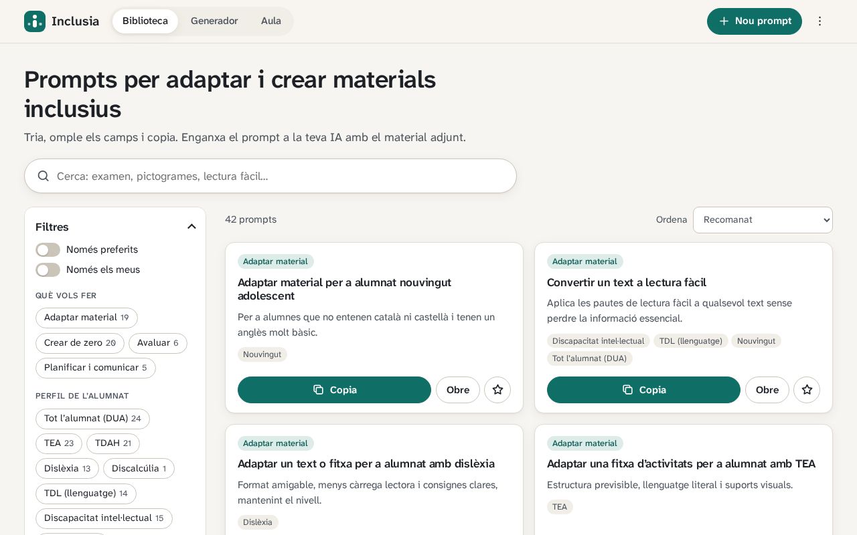Copy the 'Adaptar material per a alumnat nouvingut' prompt
Viewport: 857px width, 535px height.
[x=334, y=390]
